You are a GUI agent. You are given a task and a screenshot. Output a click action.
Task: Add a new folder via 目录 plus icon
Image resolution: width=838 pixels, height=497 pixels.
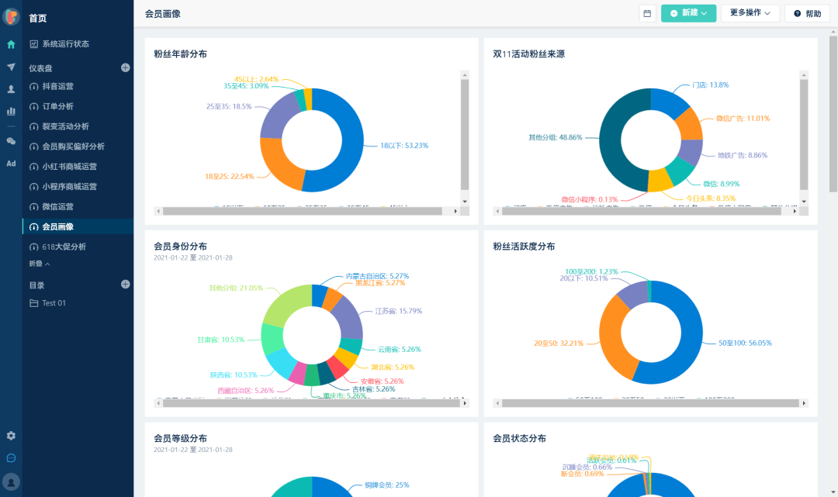click(125, 285)
